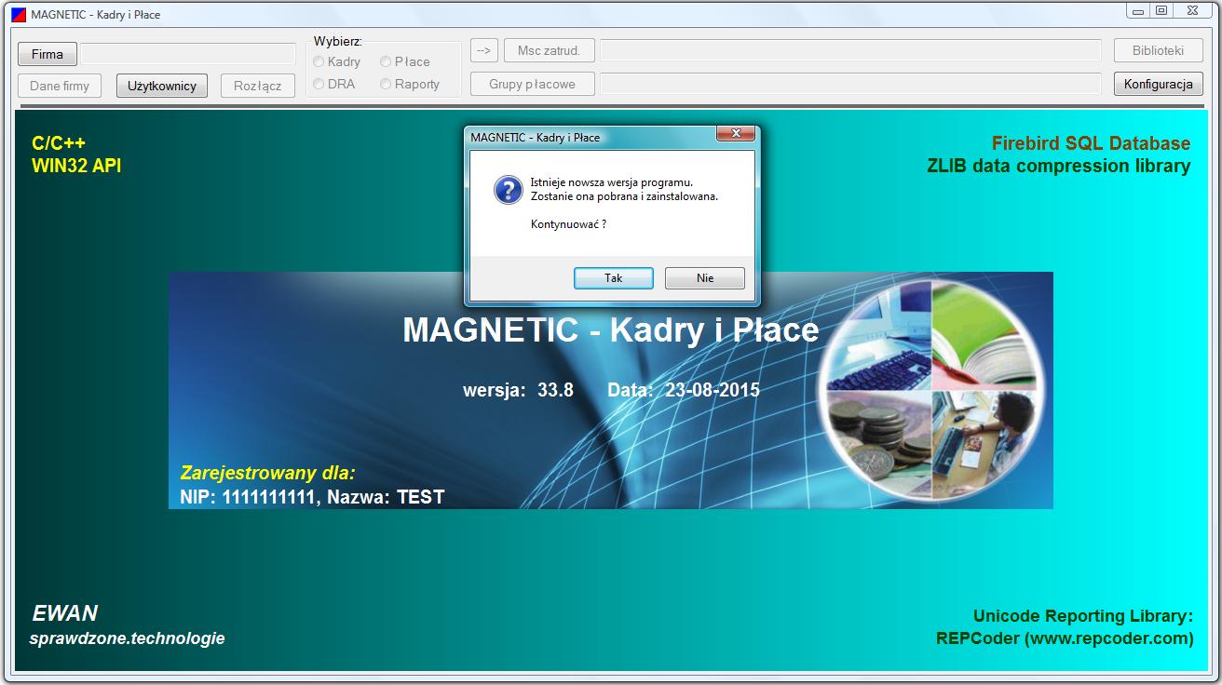Open Konfiguracja settings
1222x685 pixels.
click(x=1158, y=84)
